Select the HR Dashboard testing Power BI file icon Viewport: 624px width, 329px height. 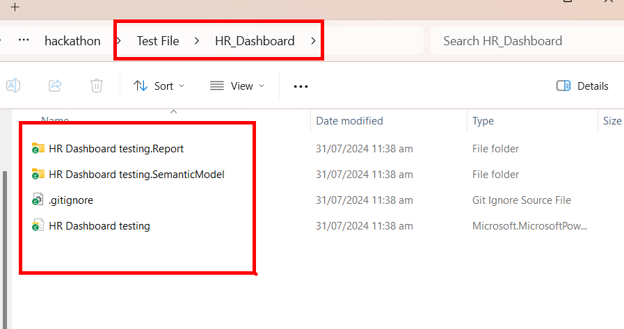coord(38,226)
